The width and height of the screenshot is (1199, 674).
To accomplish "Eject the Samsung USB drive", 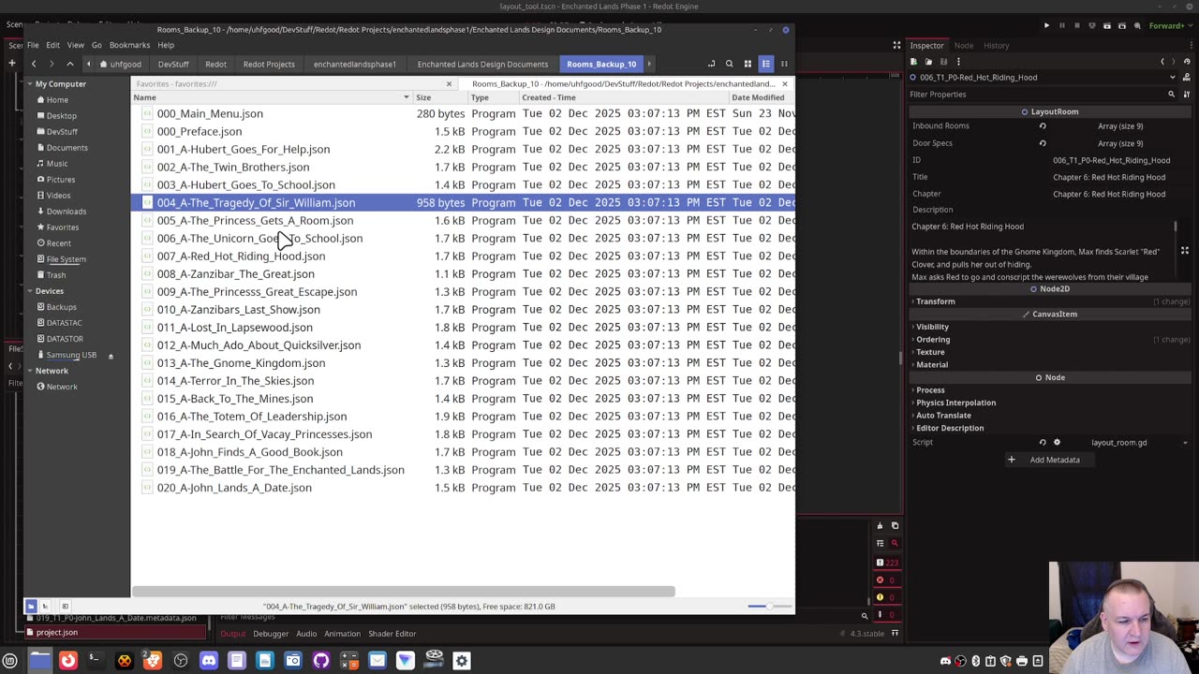I will (111, 356).
